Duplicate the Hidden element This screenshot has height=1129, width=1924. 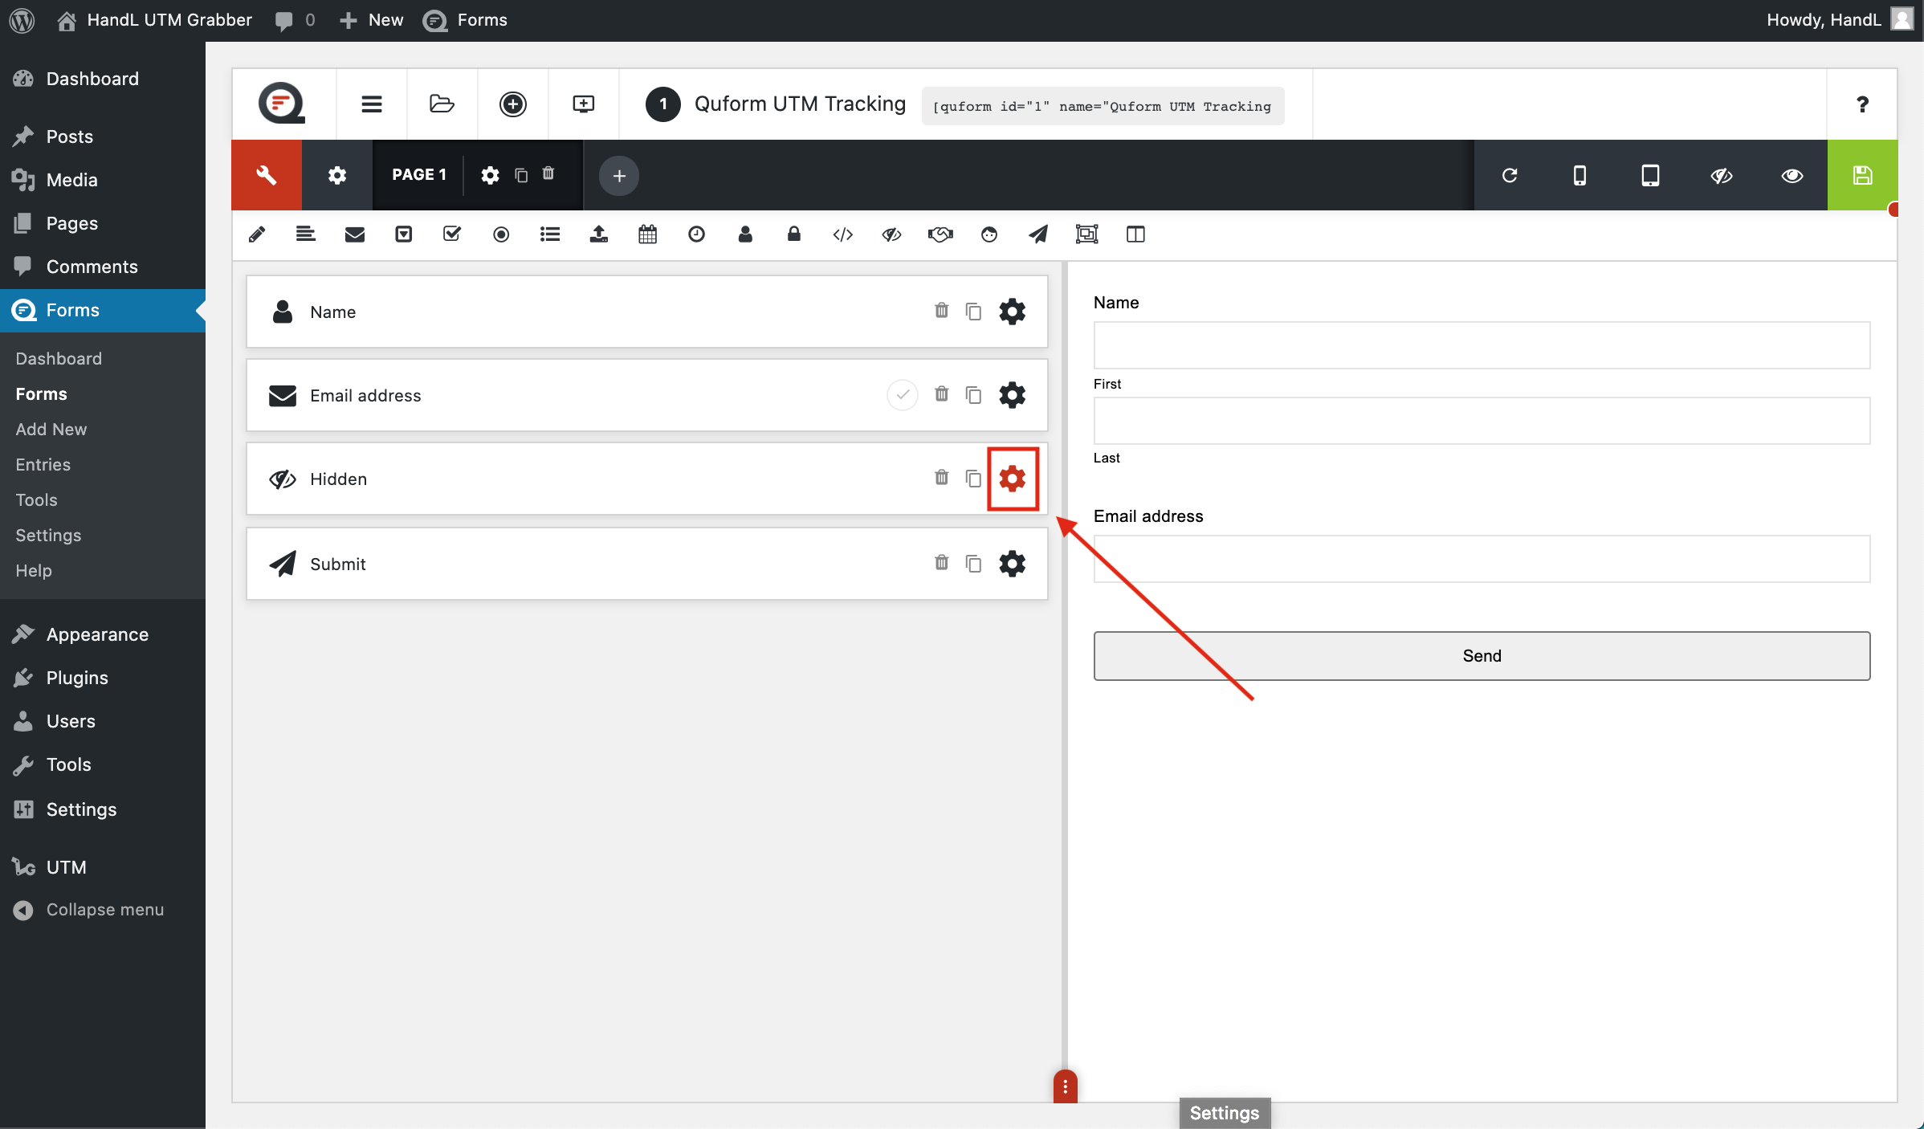[973, 479]
